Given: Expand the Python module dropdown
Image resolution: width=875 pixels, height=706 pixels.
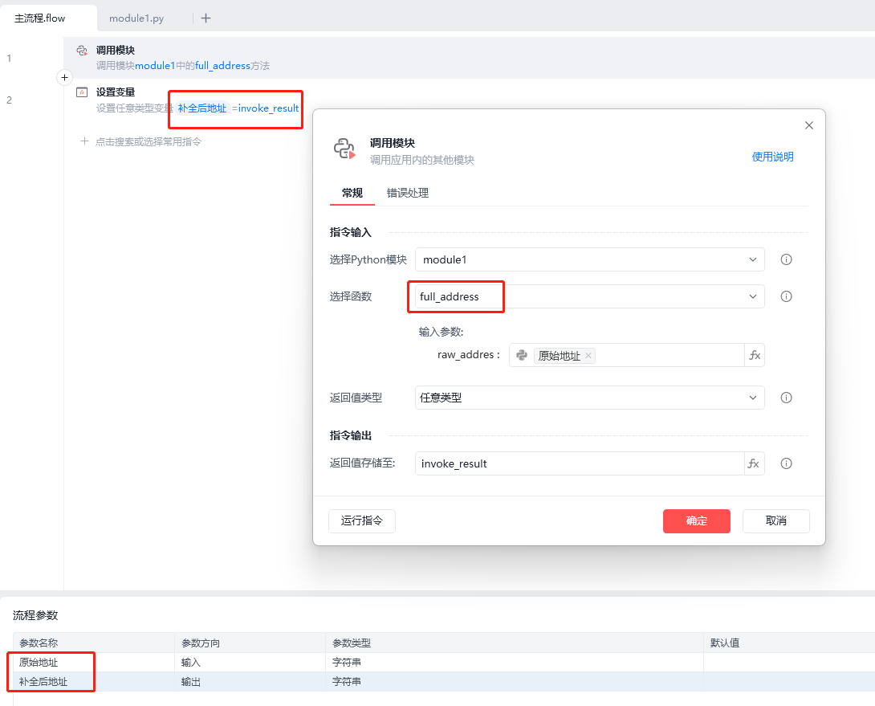Looking at the screenshot, I should click(x=753, y=259).
